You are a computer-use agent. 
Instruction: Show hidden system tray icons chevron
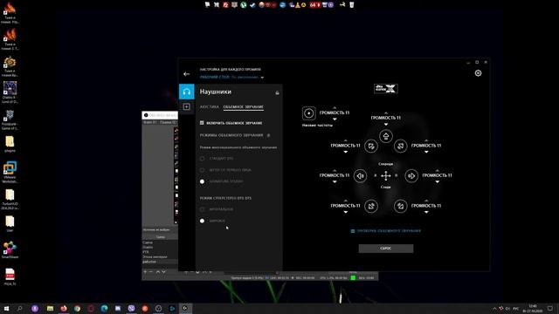coord(494,309)
